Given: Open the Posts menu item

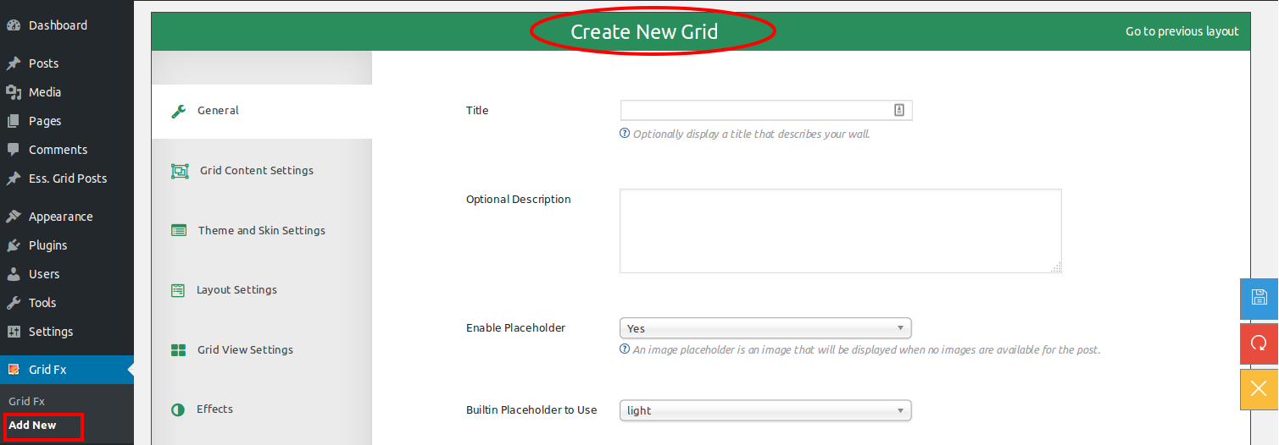Looking at the screenshot, I should tap(67, 63).
